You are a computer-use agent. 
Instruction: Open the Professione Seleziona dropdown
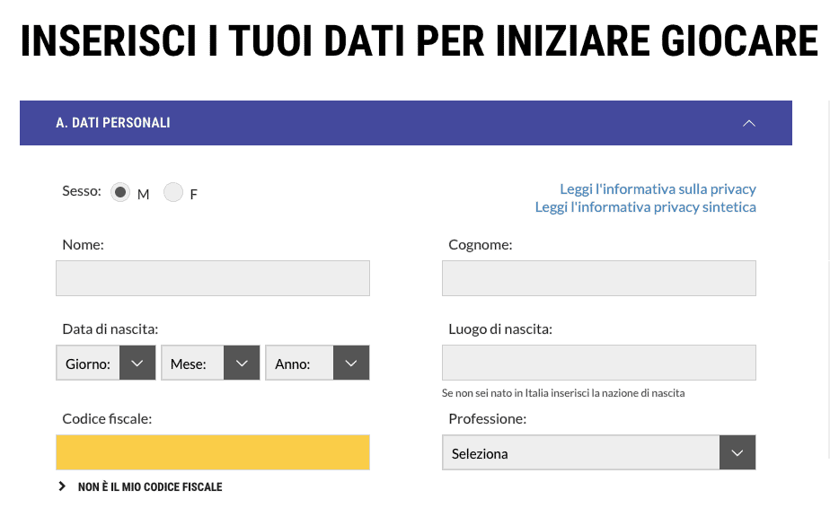point(598,452)
